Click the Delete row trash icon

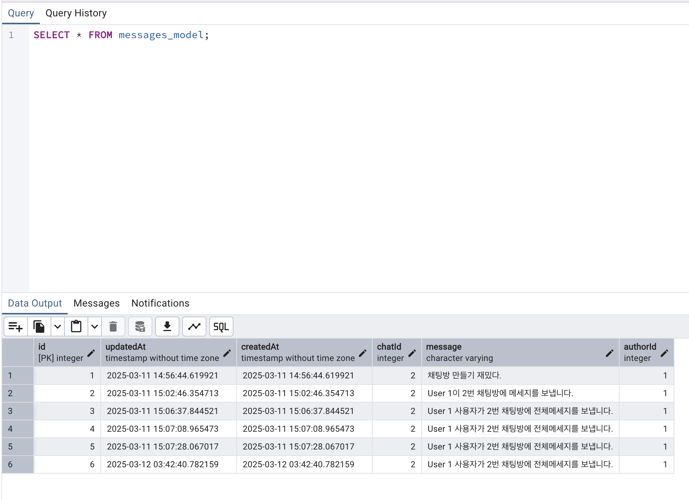pyautogui.click(x=113, y=326)
